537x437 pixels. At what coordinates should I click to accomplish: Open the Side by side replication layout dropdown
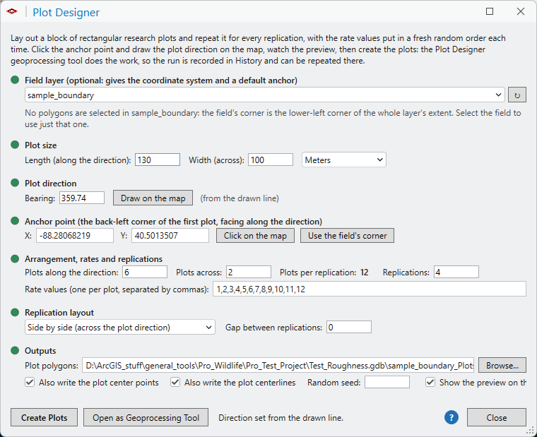click(x=120, y=327)
